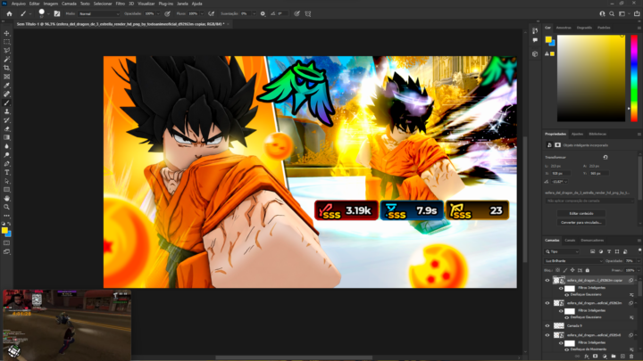Select the Horizontal Type tool
The height and width of the screenshot is (361, 643).
pos(6,172)
